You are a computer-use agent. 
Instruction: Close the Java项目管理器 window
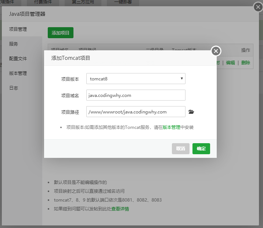[x=258, y=7]
